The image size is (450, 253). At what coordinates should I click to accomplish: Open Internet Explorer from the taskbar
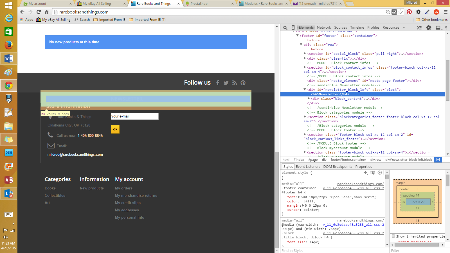coord(9,18)
